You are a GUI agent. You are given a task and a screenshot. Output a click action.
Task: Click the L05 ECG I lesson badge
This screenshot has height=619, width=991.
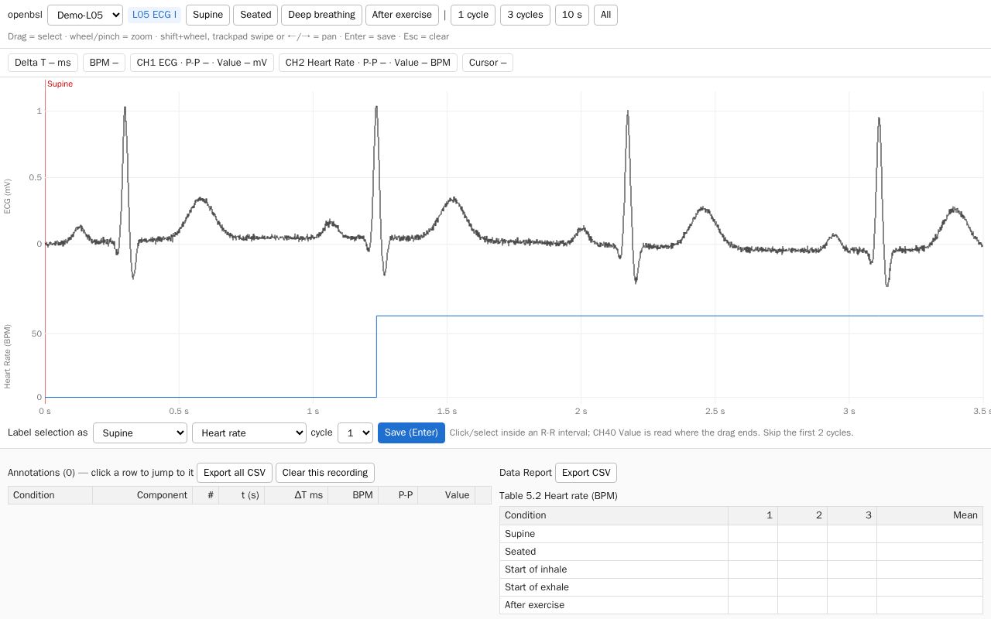pyautogui.click(x=154, y=15)
